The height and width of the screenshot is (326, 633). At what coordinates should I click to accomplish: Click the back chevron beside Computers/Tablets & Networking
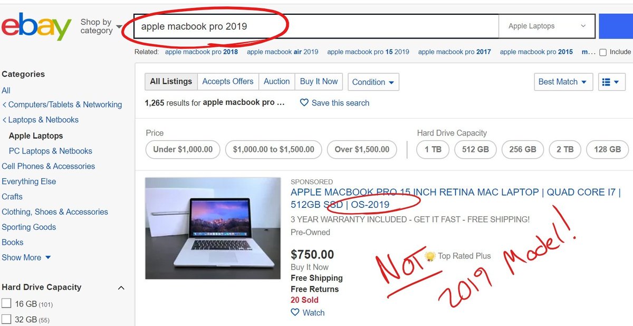click(x=4, y=104)
